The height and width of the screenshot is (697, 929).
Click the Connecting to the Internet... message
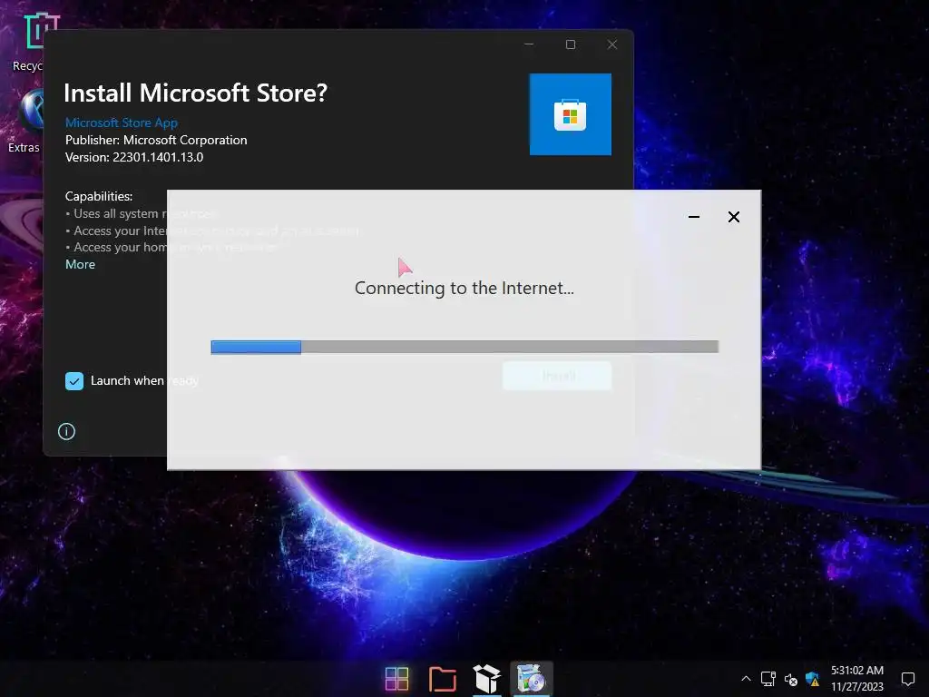(x=464, y=288)
